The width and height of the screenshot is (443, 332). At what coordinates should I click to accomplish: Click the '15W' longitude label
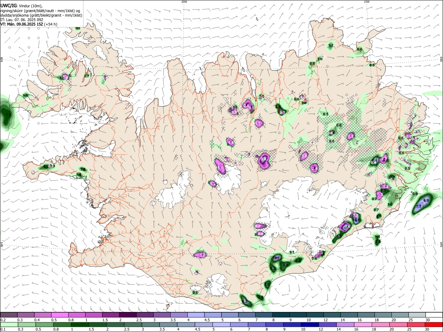[367, 2]
